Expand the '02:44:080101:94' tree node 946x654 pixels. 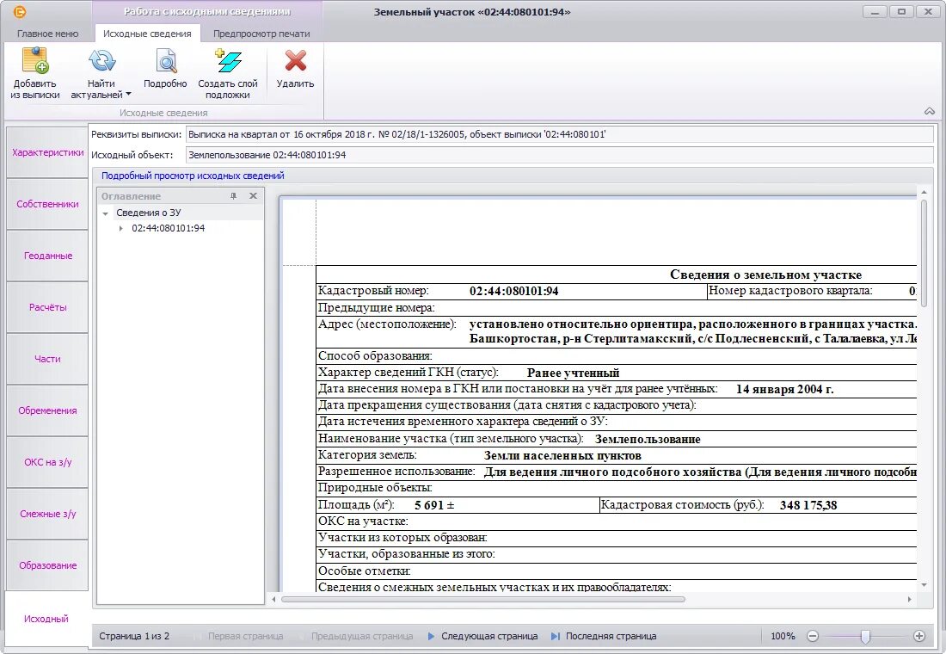pos(120,228)
